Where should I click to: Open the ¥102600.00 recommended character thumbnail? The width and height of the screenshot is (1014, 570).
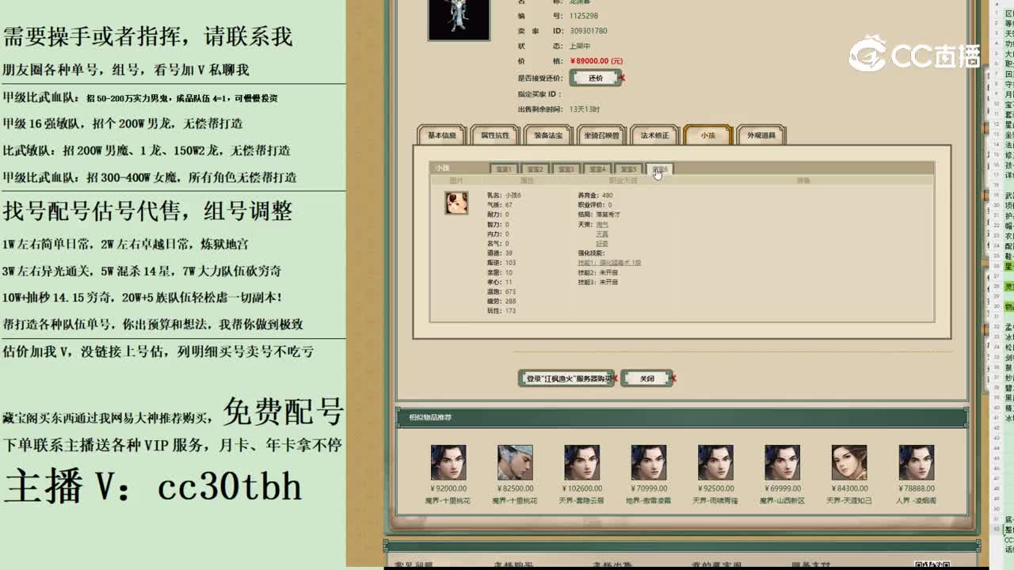click(581, 462)
